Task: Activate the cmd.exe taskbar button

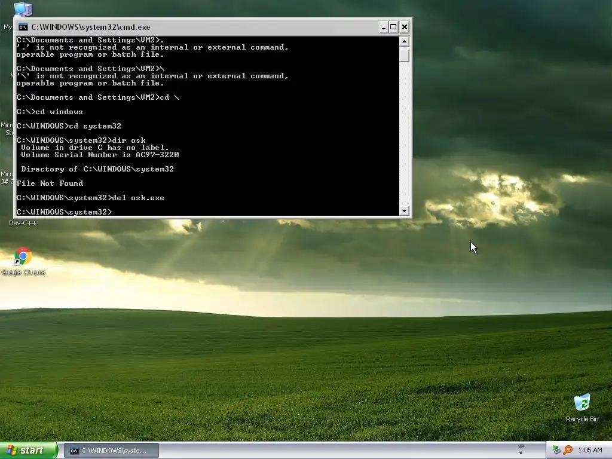Action: point(111,451)
